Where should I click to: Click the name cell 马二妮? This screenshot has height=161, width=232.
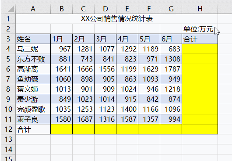tap(33, 49)
